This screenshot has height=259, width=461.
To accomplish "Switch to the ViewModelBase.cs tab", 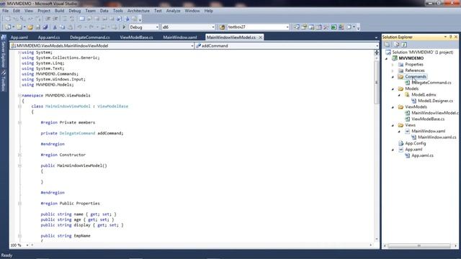I will pyautogui.click(x=136, y=37).
